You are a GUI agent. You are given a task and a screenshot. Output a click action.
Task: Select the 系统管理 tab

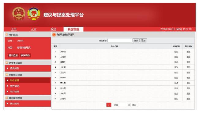[x=73, y=29]
